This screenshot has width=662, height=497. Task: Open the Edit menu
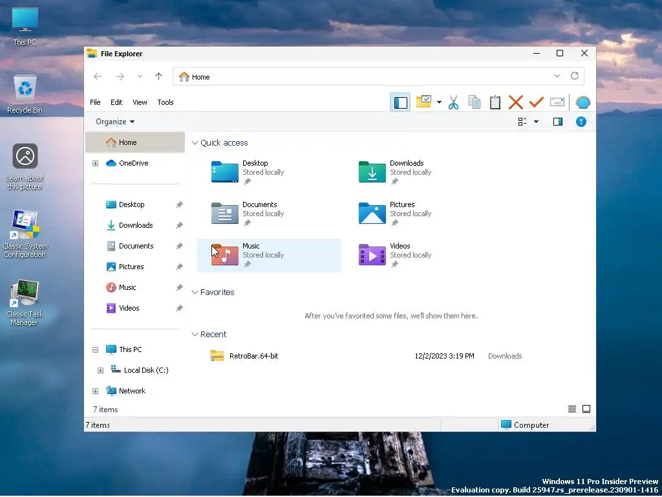click(x=116, y=102)
